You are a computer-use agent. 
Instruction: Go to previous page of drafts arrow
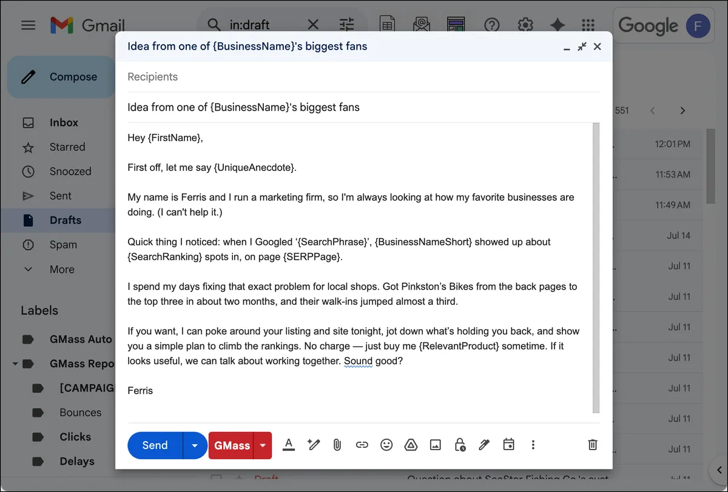(653, 110)
